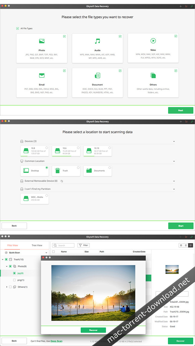Sort by the Created Date column header
Screen dimensions: 195x346
point(139,252)
